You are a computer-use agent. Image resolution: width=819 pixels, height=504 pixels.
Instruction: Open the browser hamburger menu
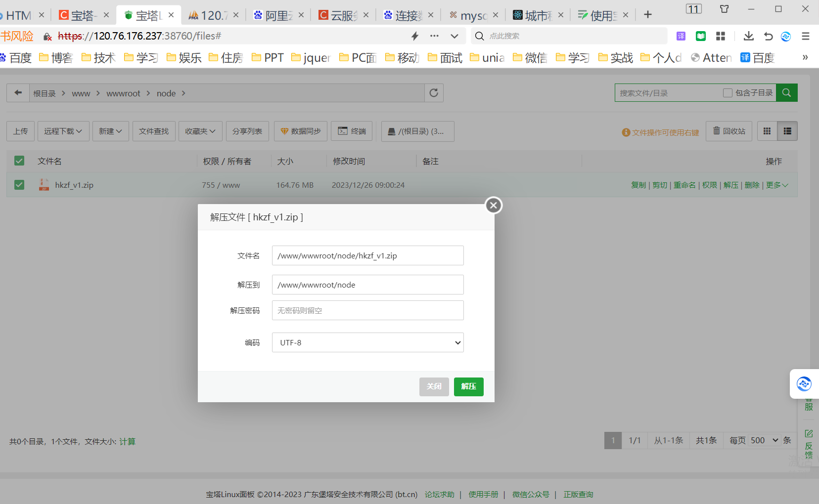805,36
